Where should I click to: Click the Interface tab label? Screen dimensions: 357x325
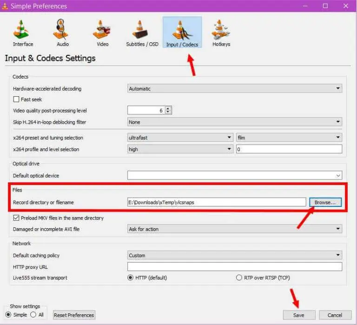(x=23, y=44)
